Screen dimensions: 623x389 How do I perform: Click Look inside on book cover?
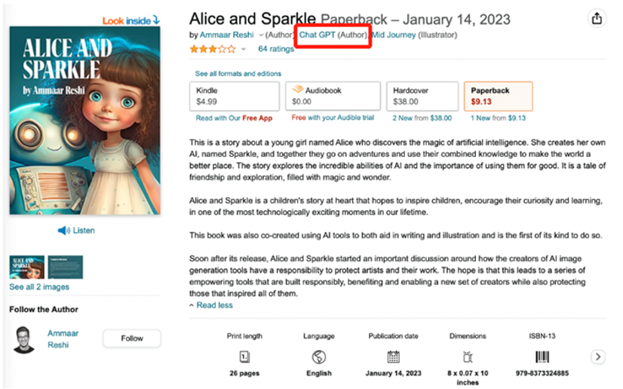tap(131, 20)
